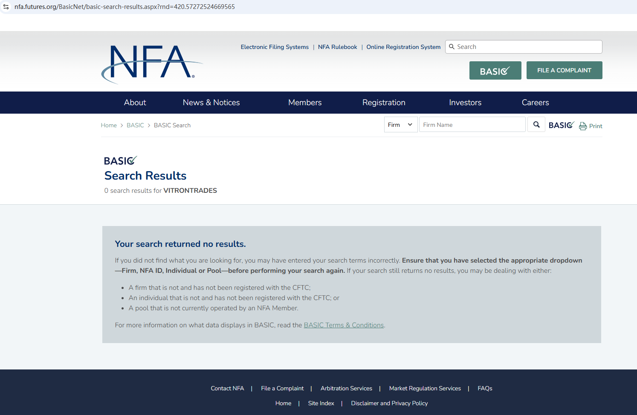The height and width of the screenshot is (415, 637).
Task: Click the site info icon in address bar
Action: point(6,7)
